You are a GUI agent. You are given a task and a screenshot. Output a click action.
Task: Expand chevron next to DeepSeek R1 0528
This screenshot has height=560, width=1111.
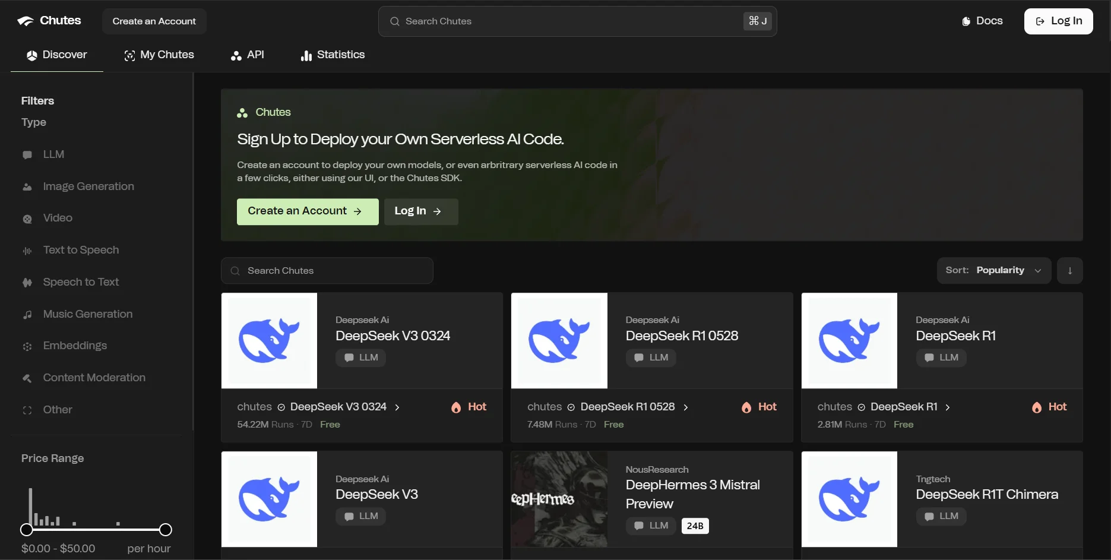pos(686,407)
